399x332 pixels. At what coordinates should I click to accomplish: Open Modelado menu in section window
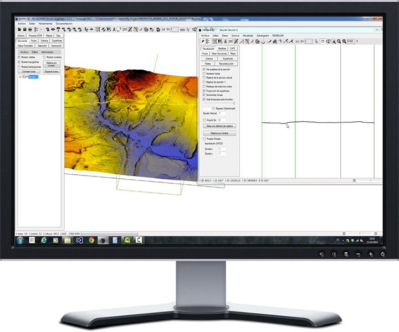point(248,36)
